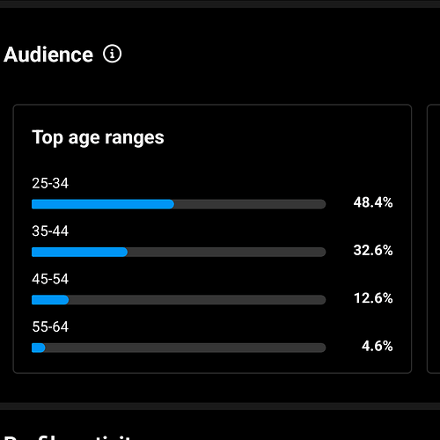Click the empty area beside the Top age ranges title
The width and height of the screenshot is (440, 440).
tap(279, 137)
